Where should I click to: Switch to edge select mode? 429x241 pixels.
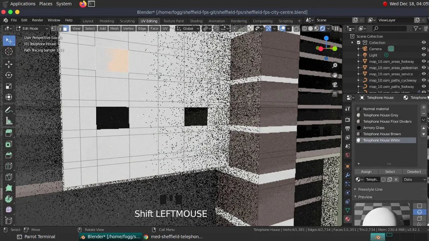click(x=60, y=28)
